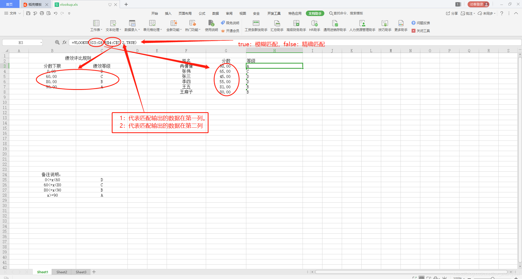Collapse the ribbon with the chevron icon

tap(516, 13)
